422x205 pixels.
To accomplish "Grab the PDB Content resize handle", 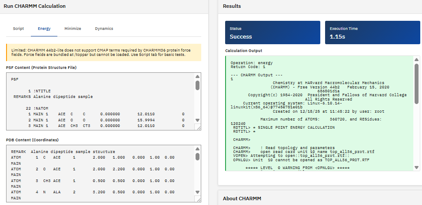I will click(198, 199).
